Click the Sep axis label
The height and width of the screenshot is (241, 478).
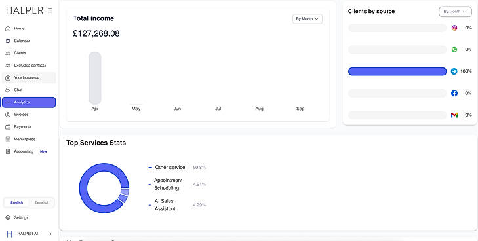coord(300,109)
